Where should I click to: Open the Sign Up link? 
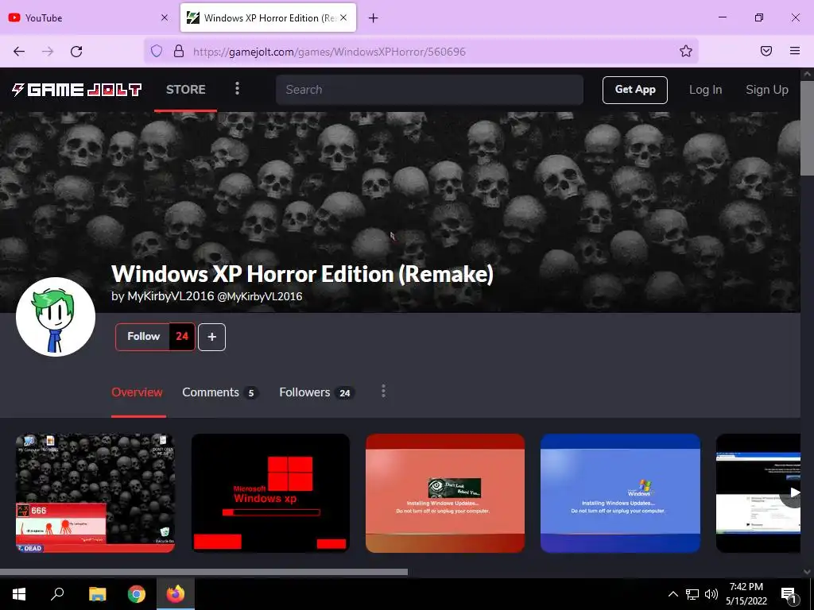pos(767,90)
